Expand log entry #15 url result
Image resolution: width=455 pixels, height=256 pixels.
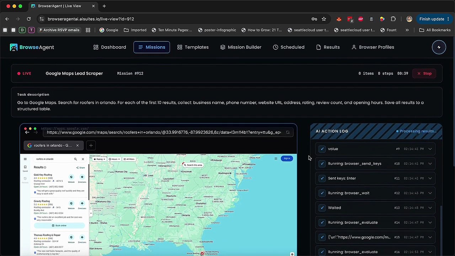(430, 237)
